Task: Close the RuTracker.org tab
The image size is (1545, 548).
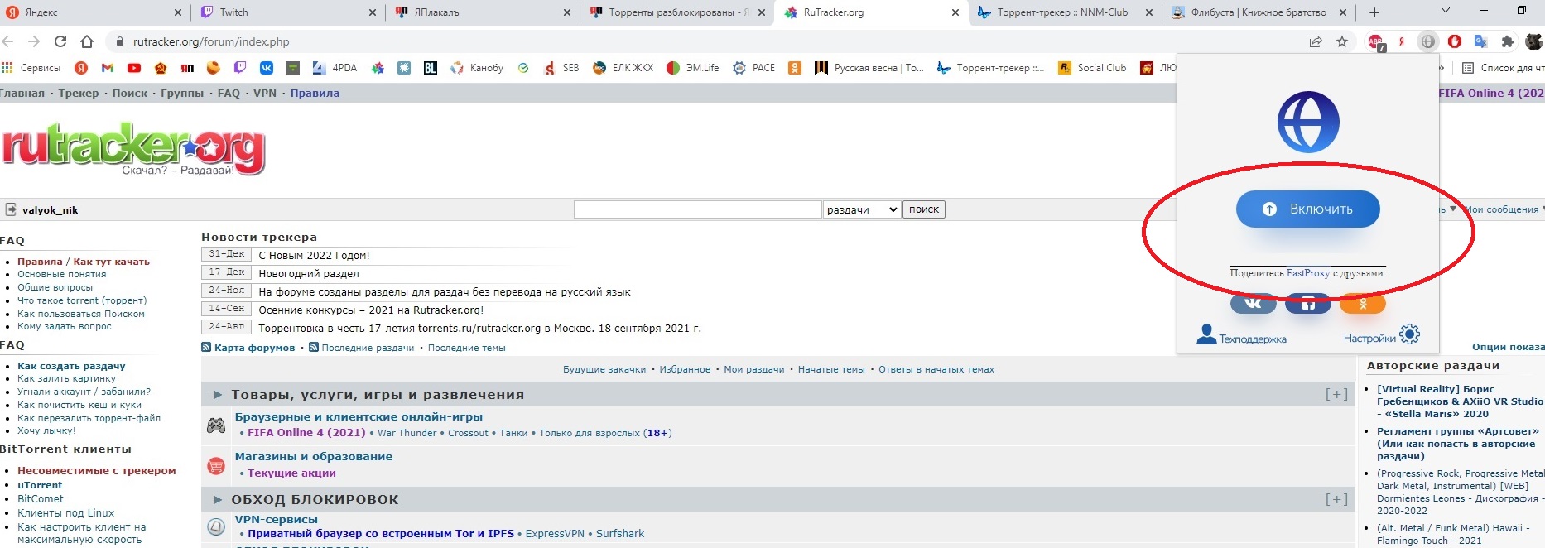Action: [x=955, y=12]
